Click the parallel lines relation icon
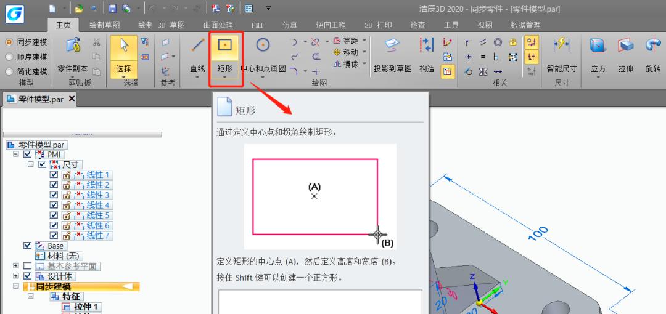 (483, 42)
